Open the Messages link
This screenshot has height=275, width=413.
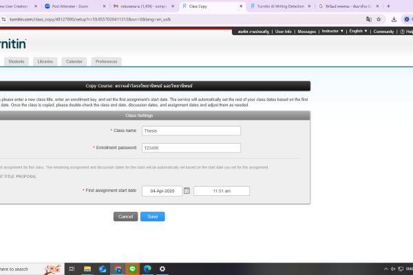tap(306, 32)
